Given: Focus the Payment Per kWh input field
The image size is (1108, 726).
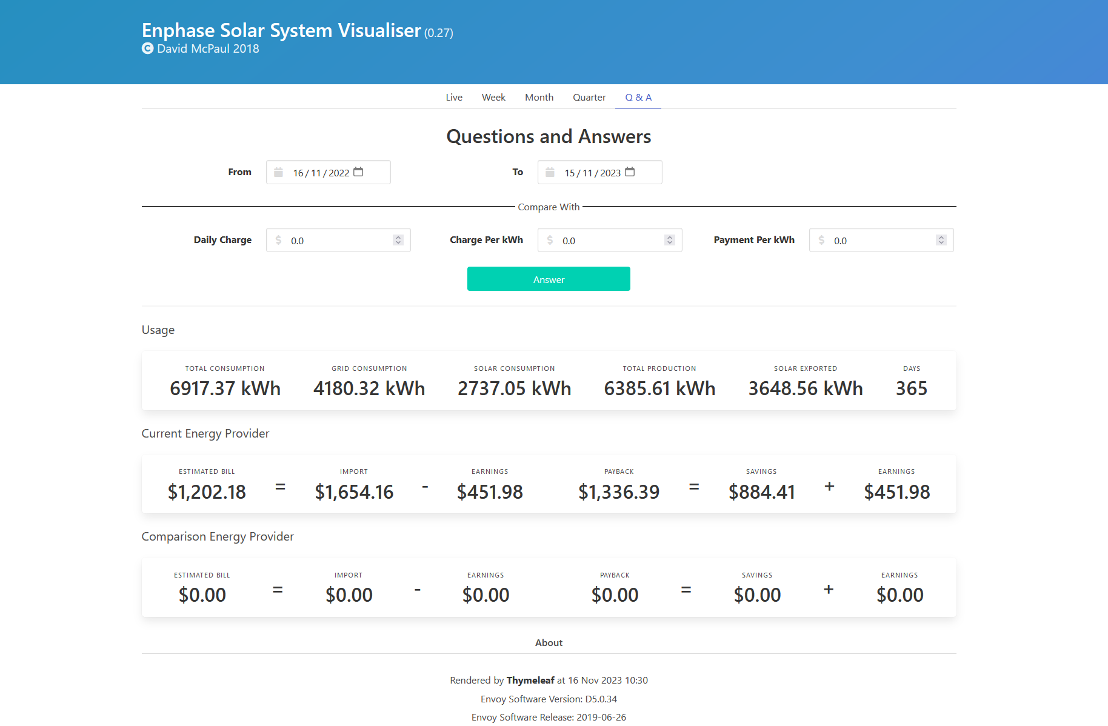Looking at the screenshot, I should tap(881, 240).
